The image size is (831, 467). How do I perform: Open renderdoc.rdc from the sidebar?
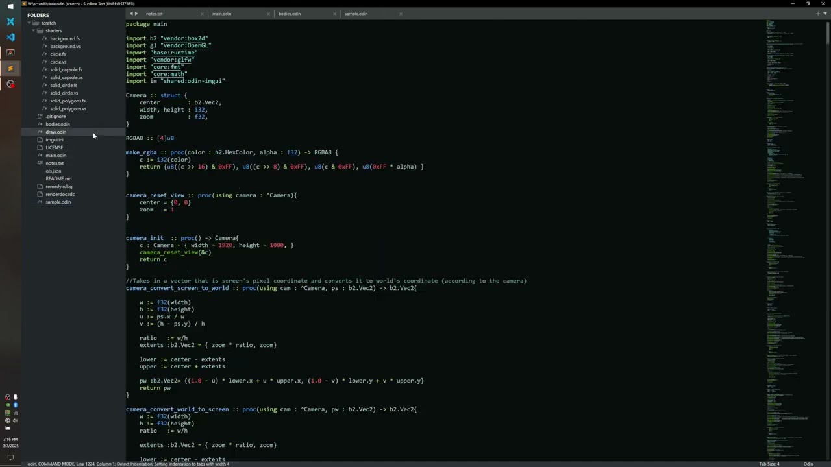[60, 194]
